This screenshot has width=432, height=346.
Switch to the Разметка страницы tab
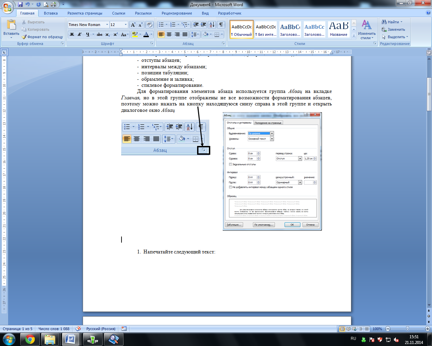pyautogui.click(x=85, y=13)
